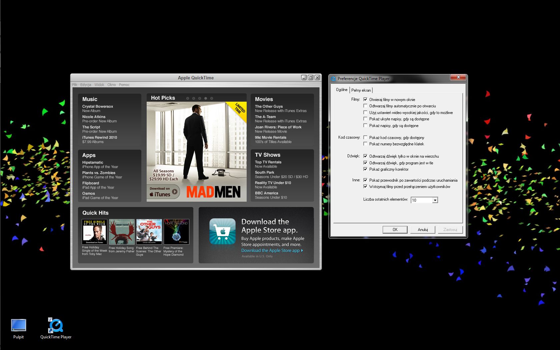Open the Okno menu
The width and height of the screenshot is (560, 350).
[112, 85]
